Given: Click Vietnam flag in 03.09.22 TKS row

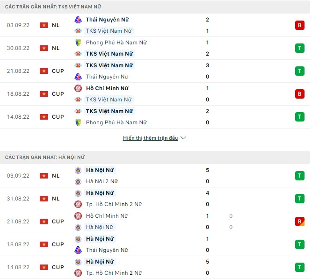Looking at the screenshot, I should (44, 25).
